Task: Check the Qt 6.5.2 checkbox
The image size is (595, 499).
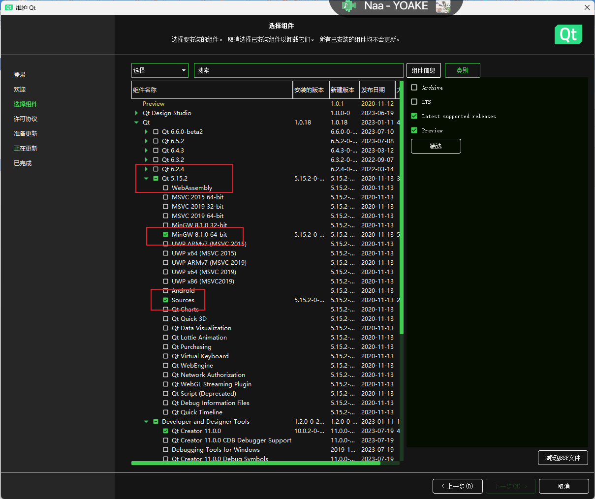Action: pos(156,141)
